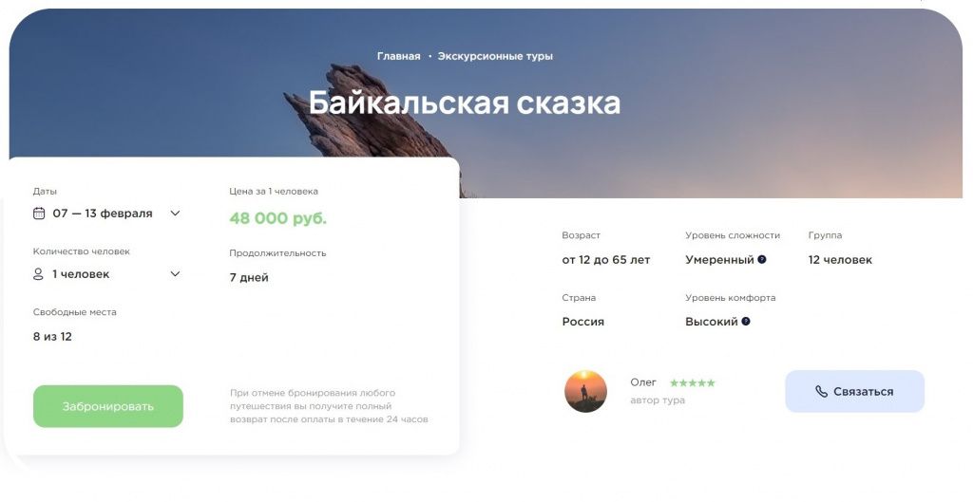Open the 1 человек selector
Viewport: 973px width, 502px height.
[106, 274]
